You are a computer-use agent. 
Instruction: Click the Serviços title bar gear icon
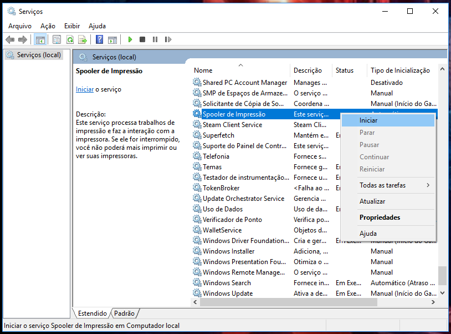tap(12, 11)
